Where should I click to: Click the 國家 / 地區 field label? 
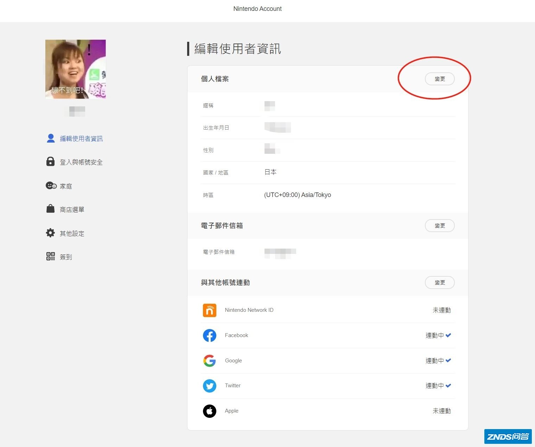click(216, 173)
